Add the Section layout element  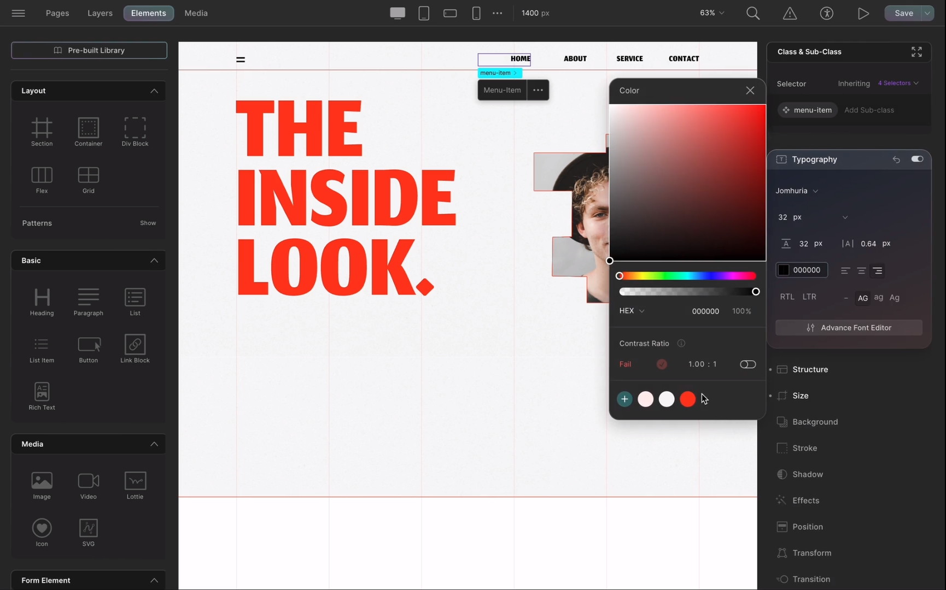tap(42, 132)
